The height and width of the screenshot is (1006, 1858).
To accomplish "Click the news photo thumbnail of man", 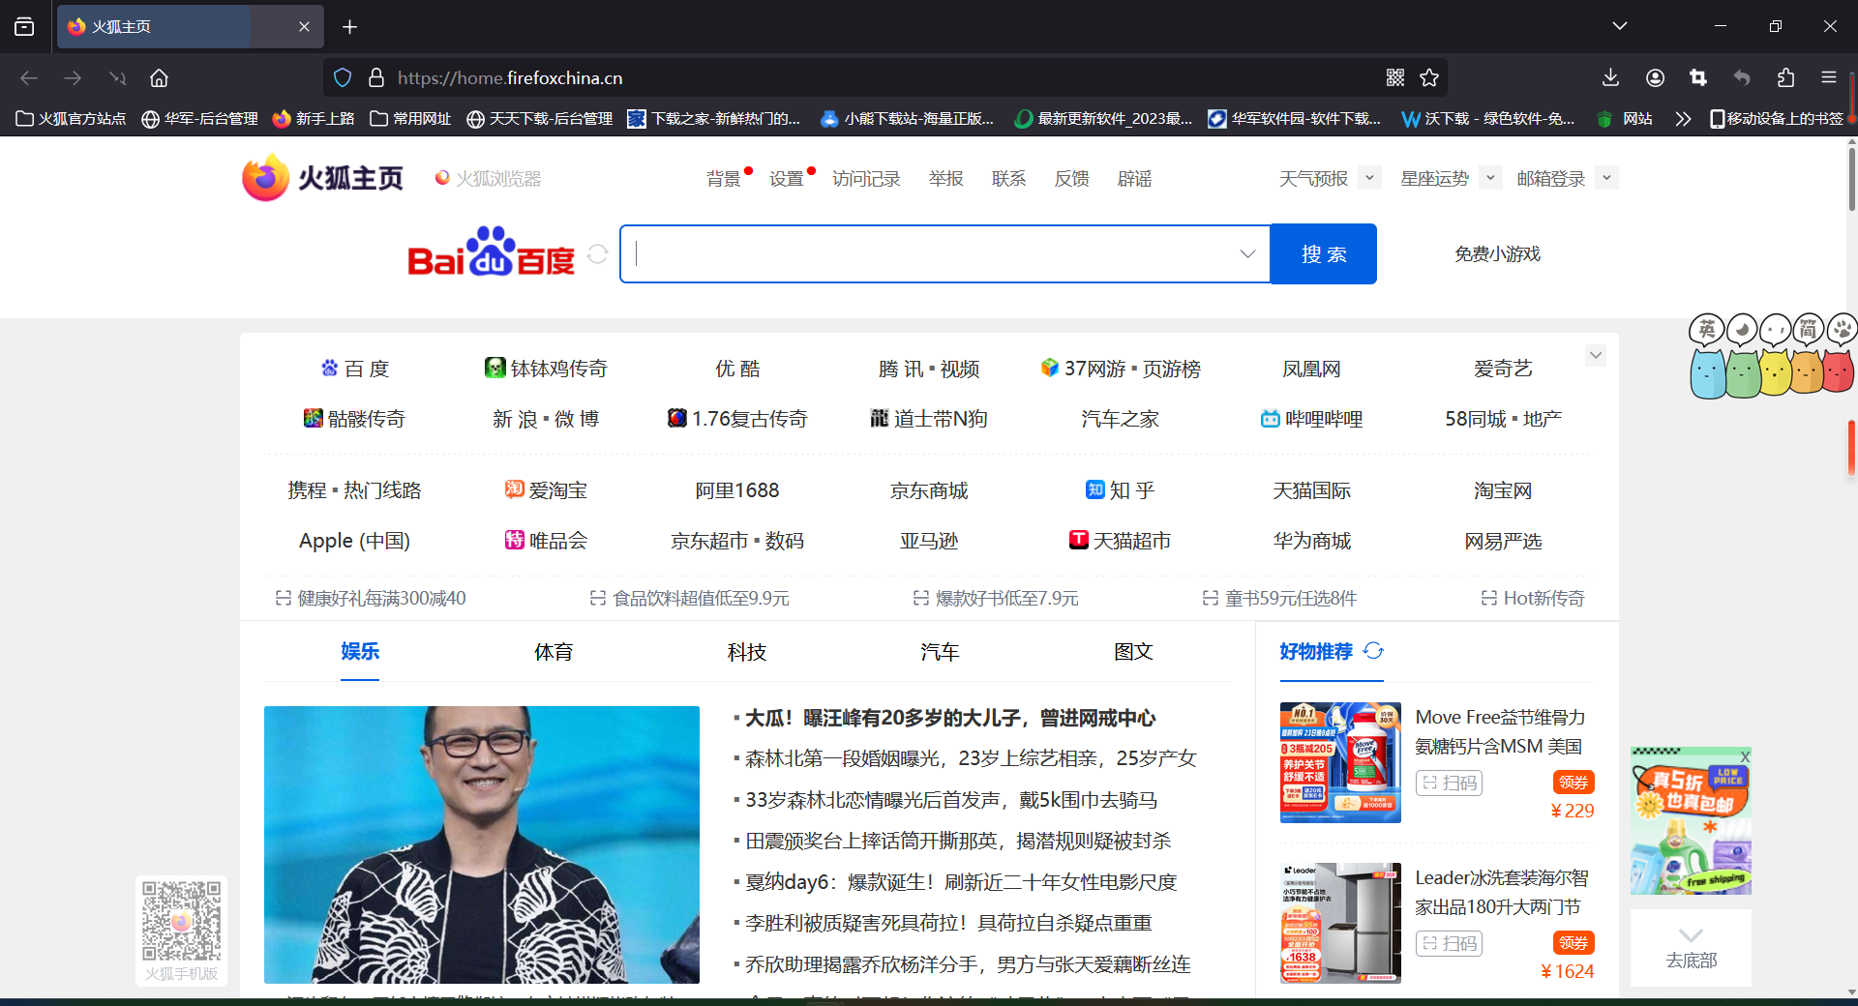I will coord(482,844).
